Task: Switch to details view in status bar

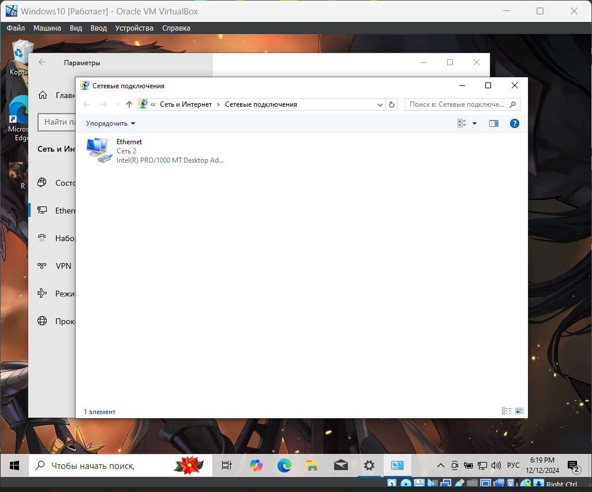Action: 506,411
